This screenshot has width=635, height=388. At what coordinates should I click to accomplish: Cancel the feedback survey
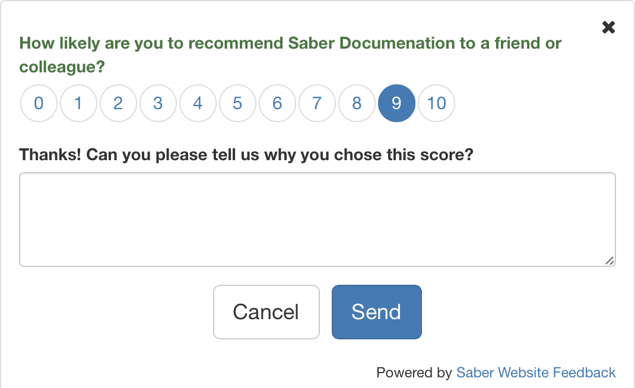[266, 312]
